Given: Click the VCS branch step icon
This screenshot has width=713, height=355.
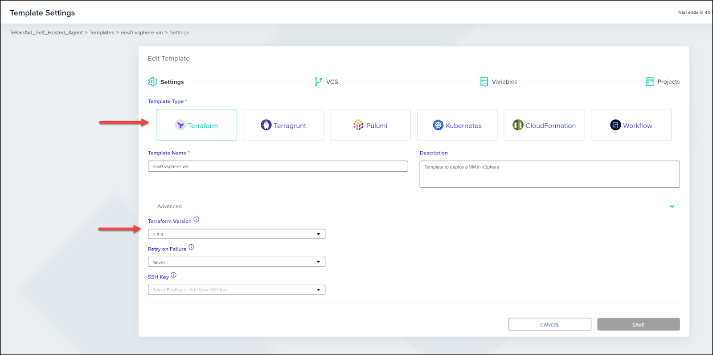Looking at the screenshot, I should pos(318,81).
